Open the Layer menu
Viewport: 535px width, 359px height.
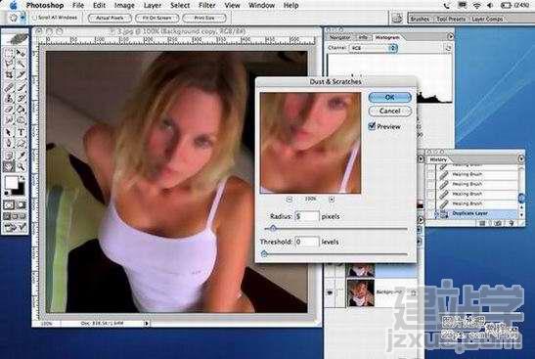point(153,5)
